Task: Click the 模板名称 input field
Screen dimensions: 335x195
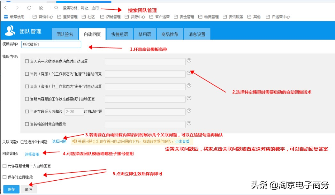Action: coord(51,44)
